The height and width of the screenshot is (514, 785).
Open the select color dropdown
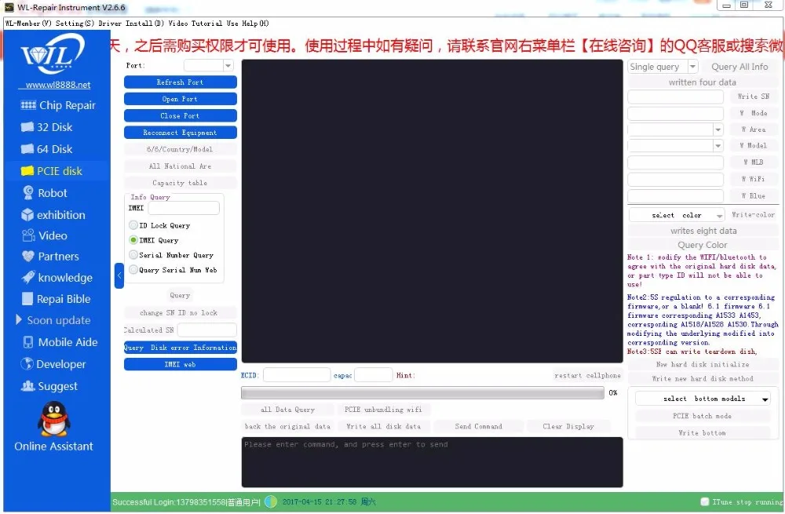click(x=677, y=215)
